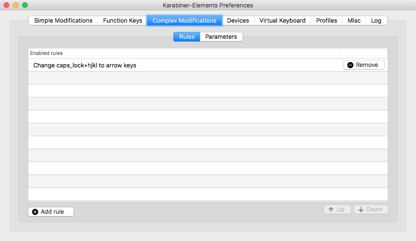
Task: Close the Preferences window with red button
Action: click(x=6, y=5)
